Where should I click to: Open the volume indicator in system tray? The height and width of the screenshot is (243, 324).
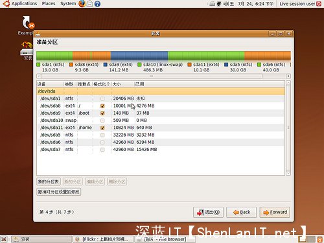pyautogui.click(x=226, y=4)
